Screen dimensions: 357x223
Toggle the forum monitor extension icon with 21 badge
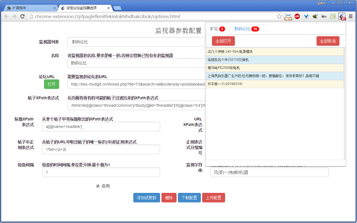342,17
